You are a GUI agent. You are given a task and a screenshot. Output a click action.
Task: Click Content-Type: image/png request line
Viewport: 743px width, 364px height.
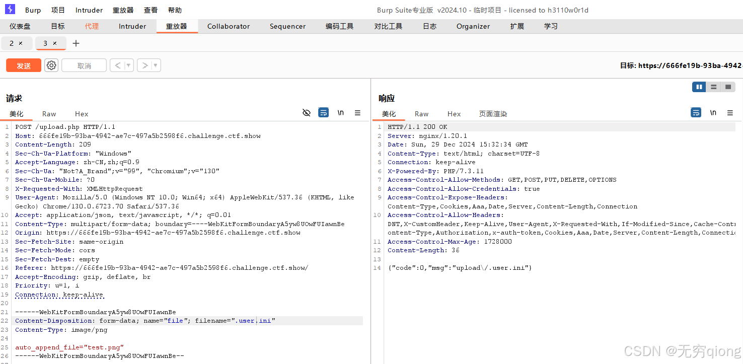pos(61,330)
